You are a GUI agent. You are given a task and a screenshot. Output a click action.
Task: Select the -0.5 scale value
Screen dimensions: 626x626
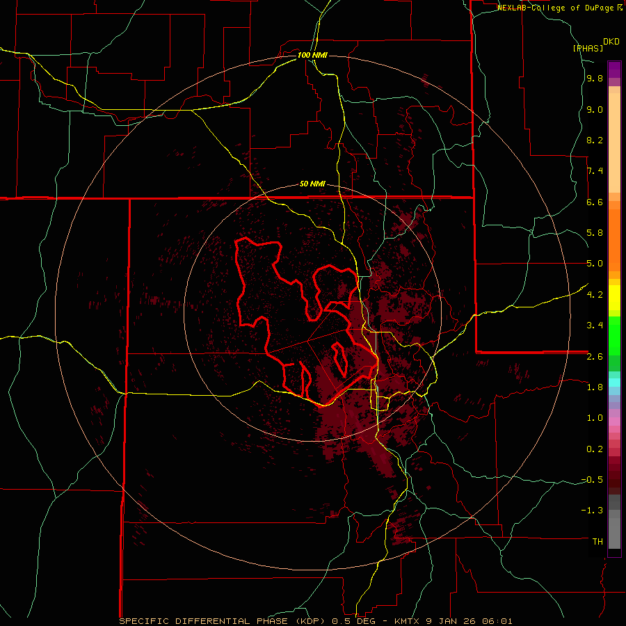pyautogui.click(x=592, y=479)
